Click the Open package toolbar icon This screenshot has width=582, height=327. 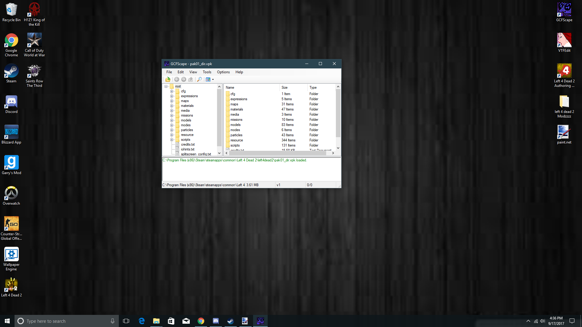coord(168,79)
